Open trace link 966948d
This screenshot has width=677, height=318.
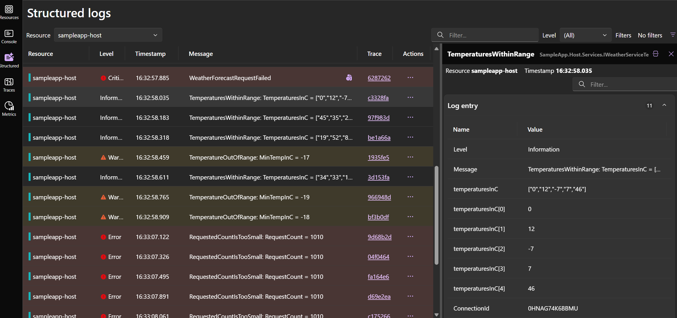[379, 197]
